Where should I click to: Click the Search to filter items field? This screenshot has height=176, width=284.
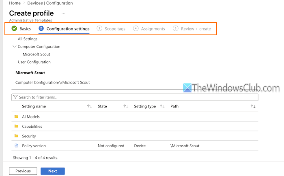[135, 97]
